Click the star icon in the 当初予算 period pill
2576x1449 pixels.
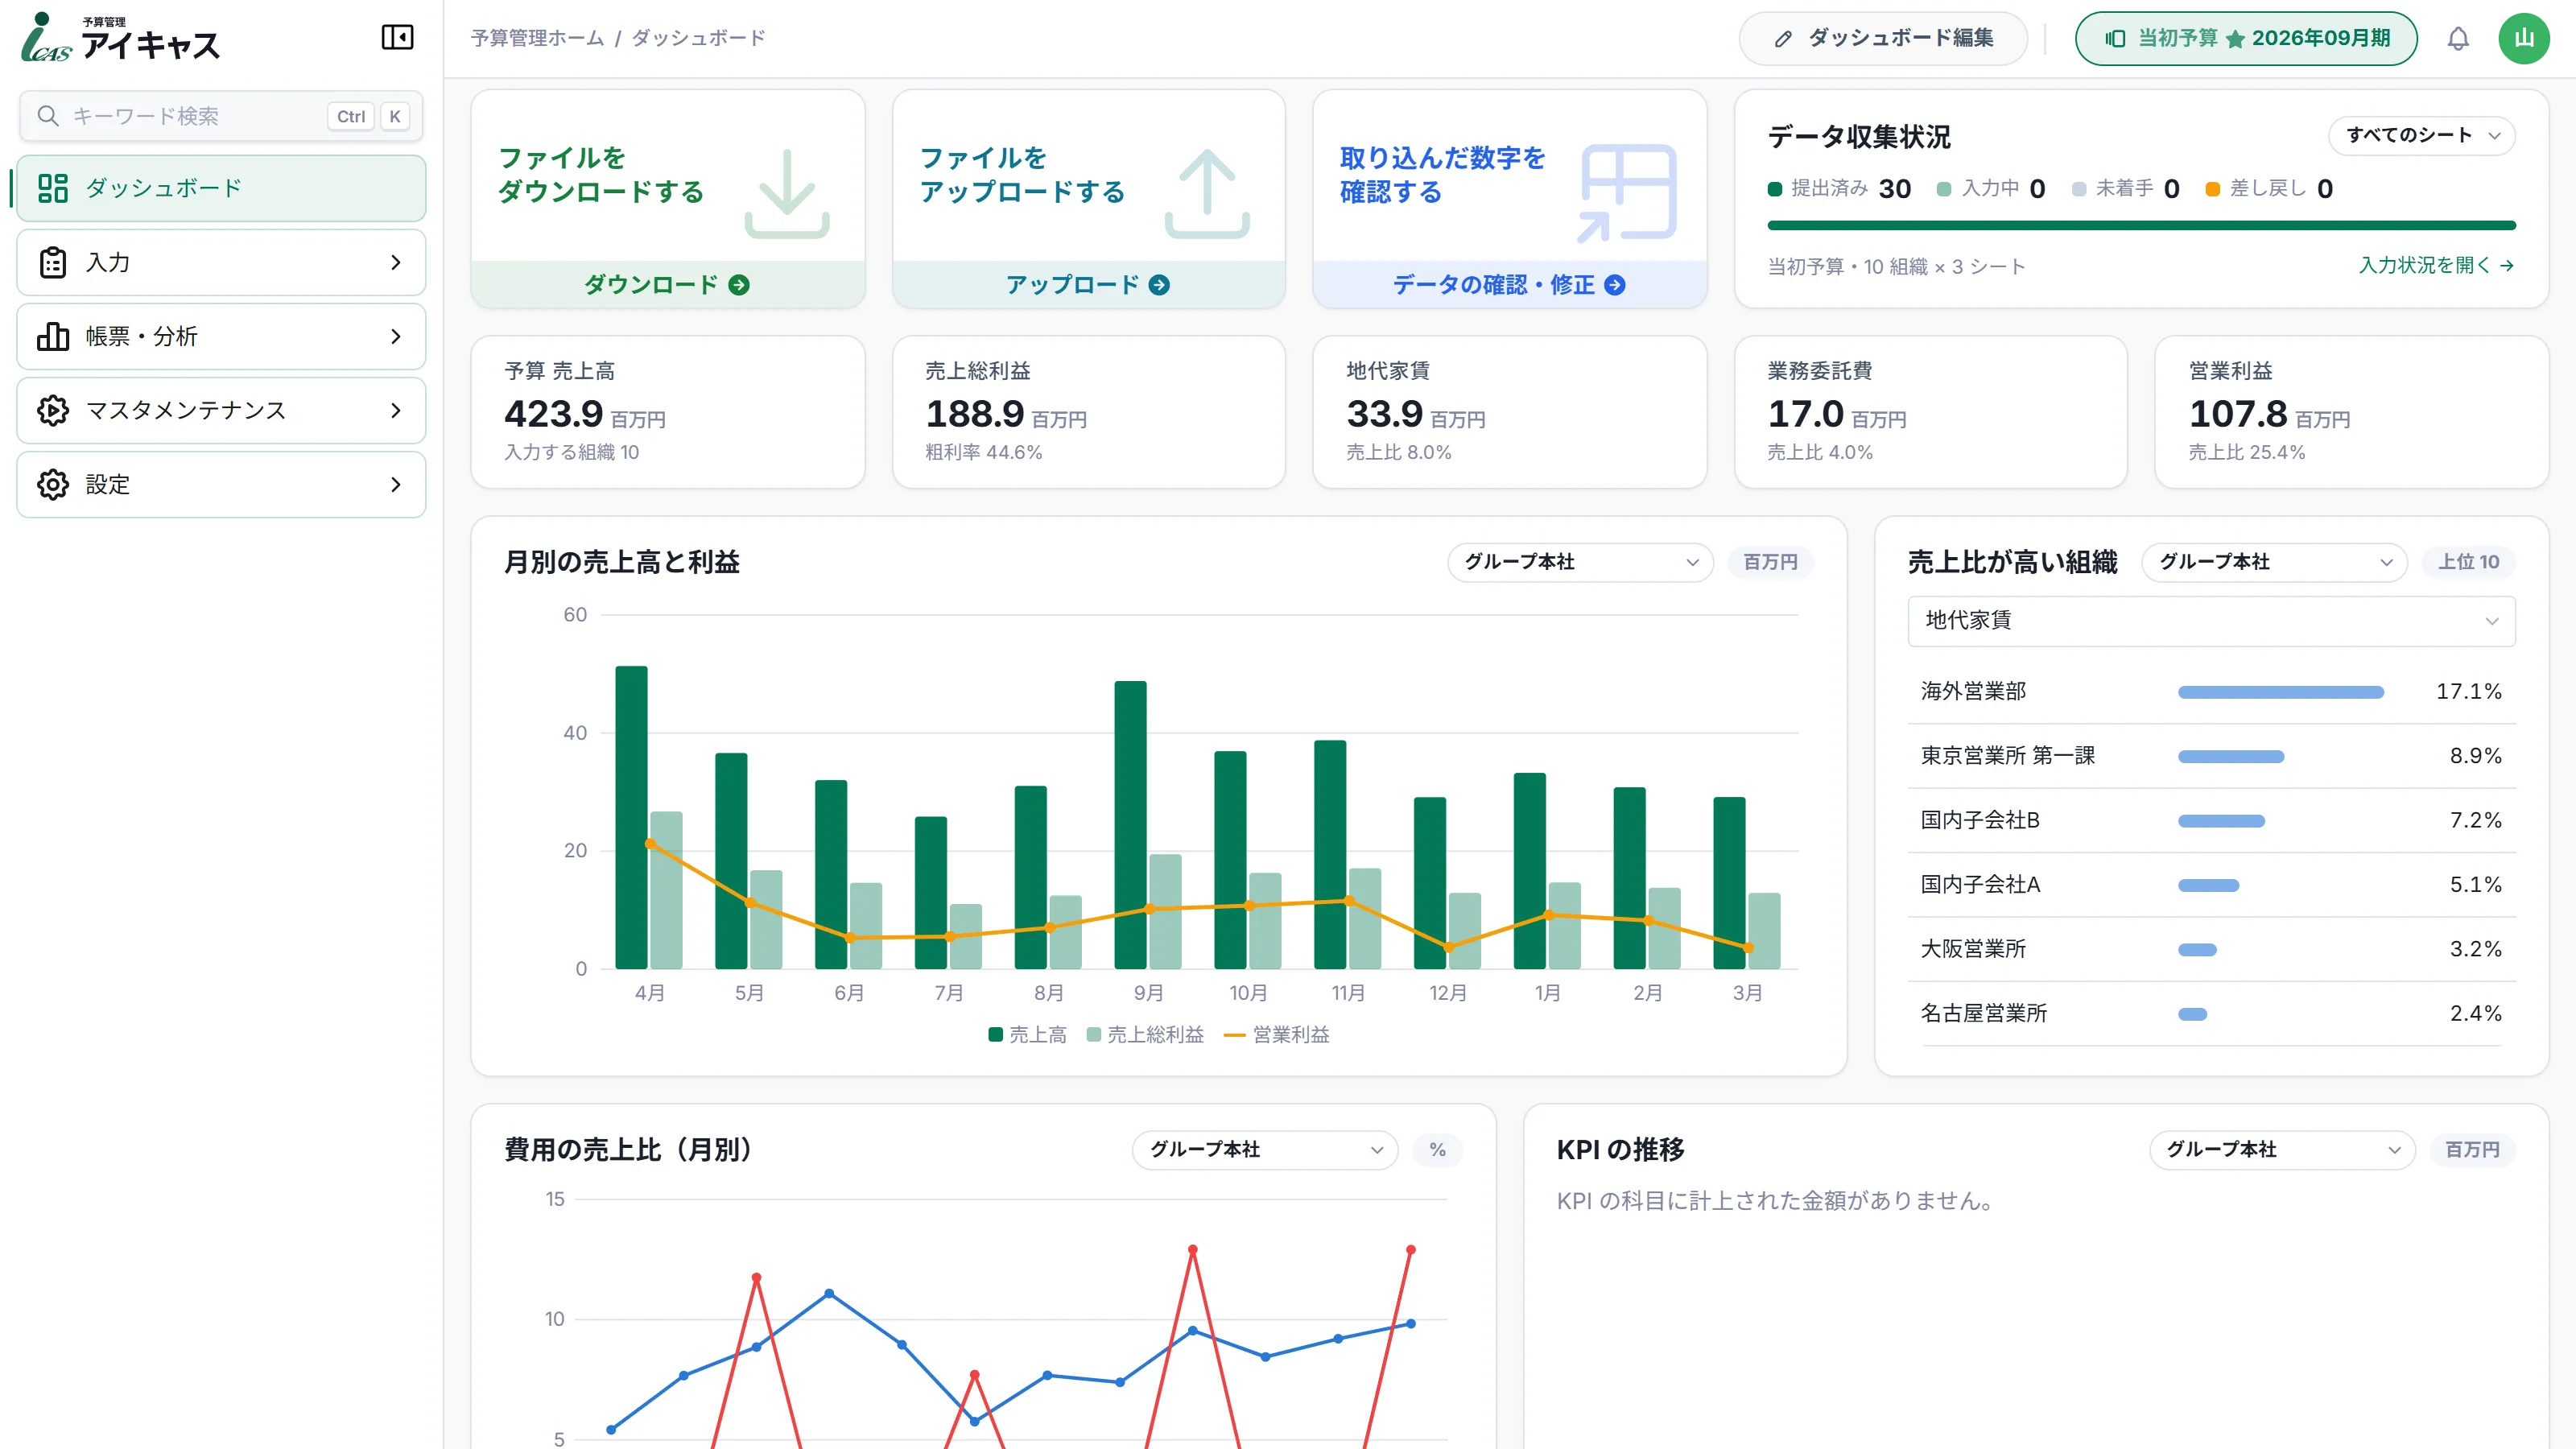pos(2235,39)
